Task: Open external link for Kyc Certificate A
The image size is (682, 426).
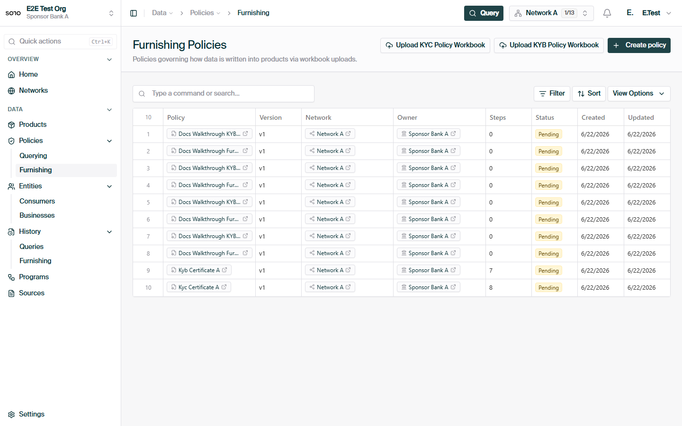Action: [x=224, y=287]
